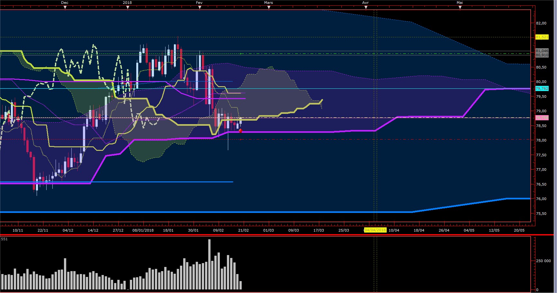Screen dimensions: 557x293
Task: Click the 250 000 volume axis label
Action: tap(544, 261)
